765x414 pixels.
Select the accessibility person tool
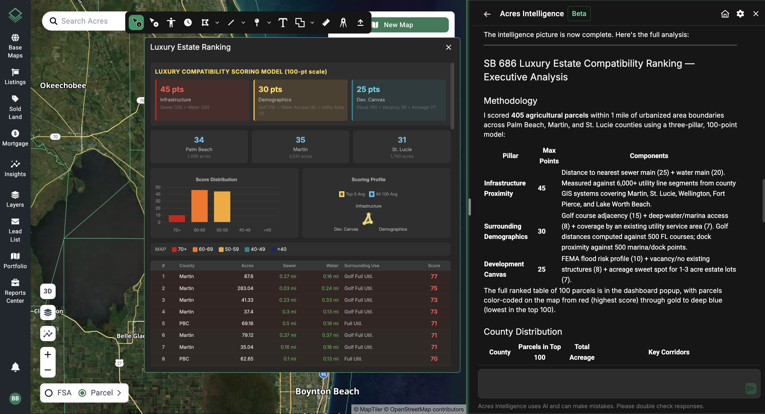tap(171, 23)
